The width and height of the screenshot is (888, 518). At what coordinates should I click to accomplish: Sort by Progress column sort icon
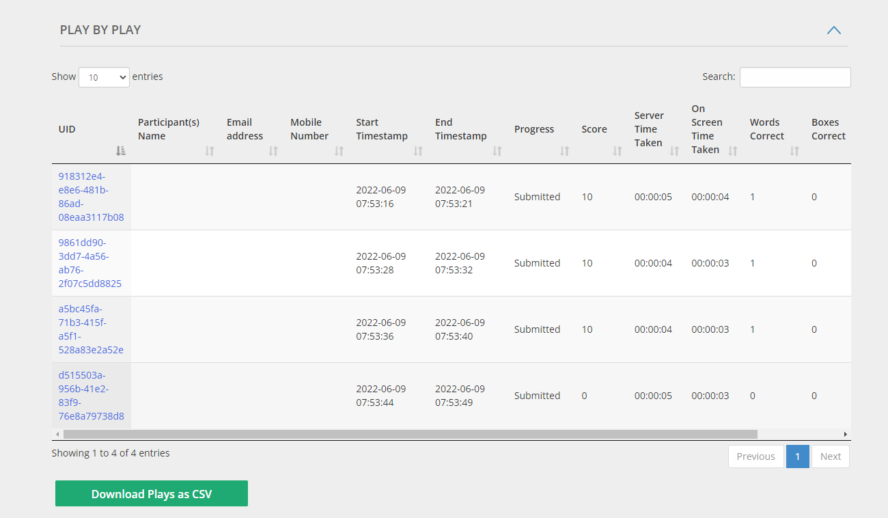[564, 151]
